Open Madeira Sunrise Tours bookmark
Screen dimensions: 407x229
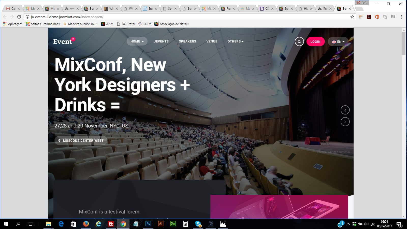coord(80,24)
